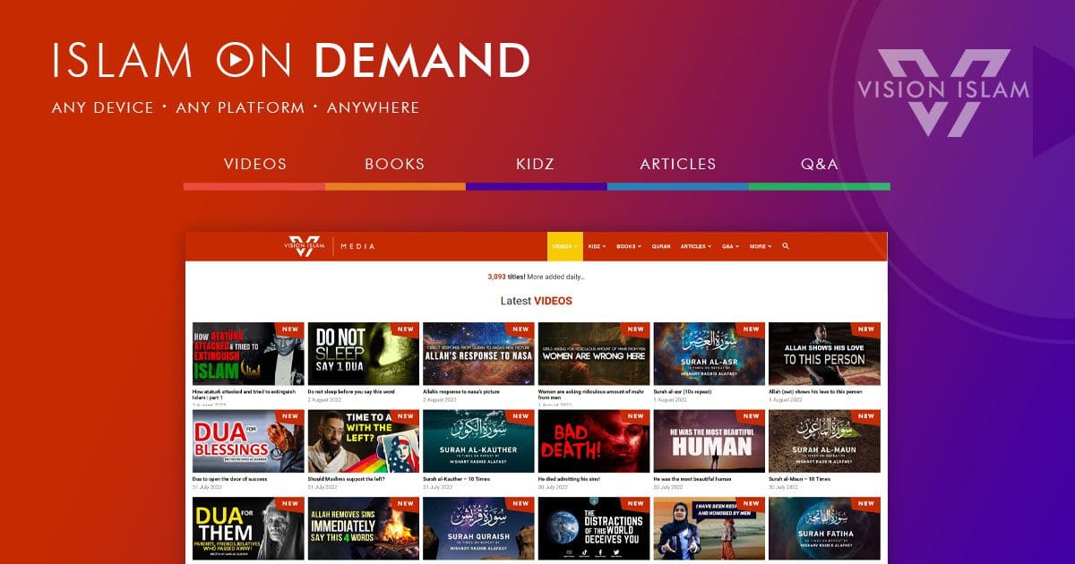Click the search magnifier icon in navbar
The image size is (1075, 564).
[786, 246]
